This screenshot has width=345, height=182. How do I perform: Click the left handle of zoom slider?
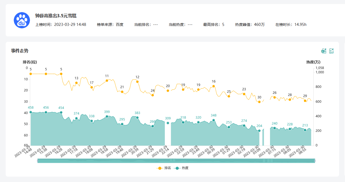[x=37, y=161]
